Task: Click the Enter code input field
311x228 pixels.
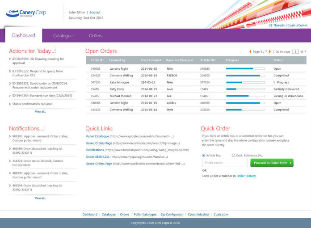Action: tap(224, 163)
